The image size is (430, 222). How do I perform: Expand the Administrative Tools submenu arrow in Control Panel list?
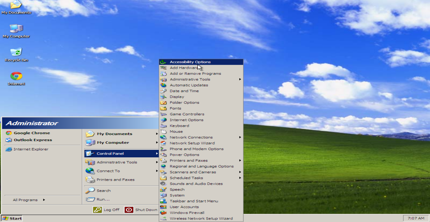[x=240, y=79]
